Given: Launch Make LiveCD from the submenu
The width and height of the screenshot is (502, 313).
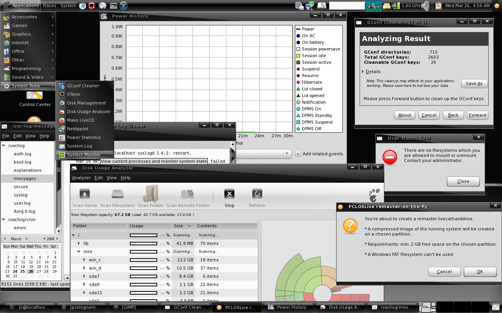Looking at the screenshot, I should pyautogui.click(x=85, y=120).
